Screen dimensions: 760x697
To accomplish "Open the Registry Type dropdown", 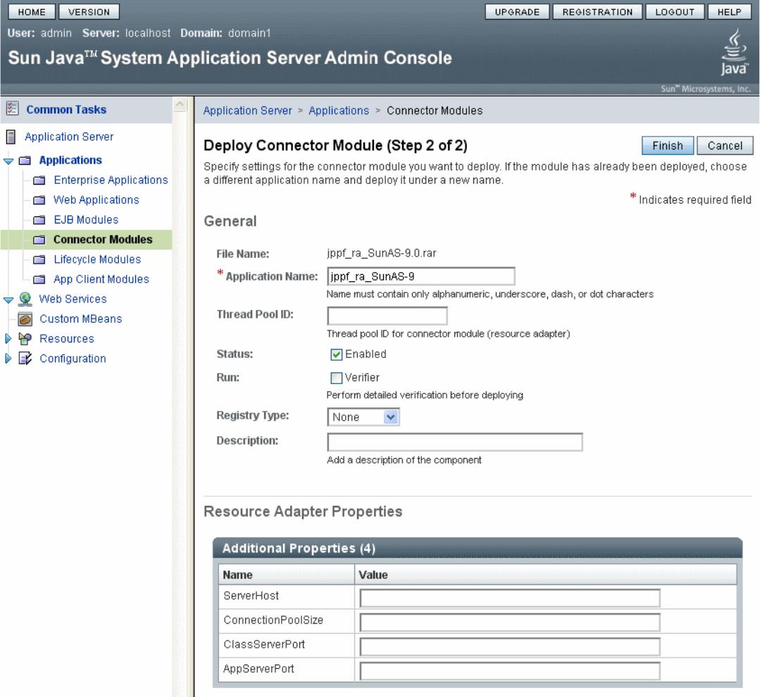I will [363, 417].
